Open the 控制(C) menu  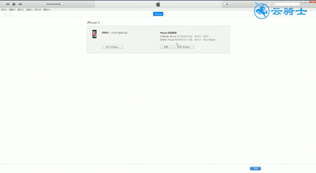coord(29,10)
